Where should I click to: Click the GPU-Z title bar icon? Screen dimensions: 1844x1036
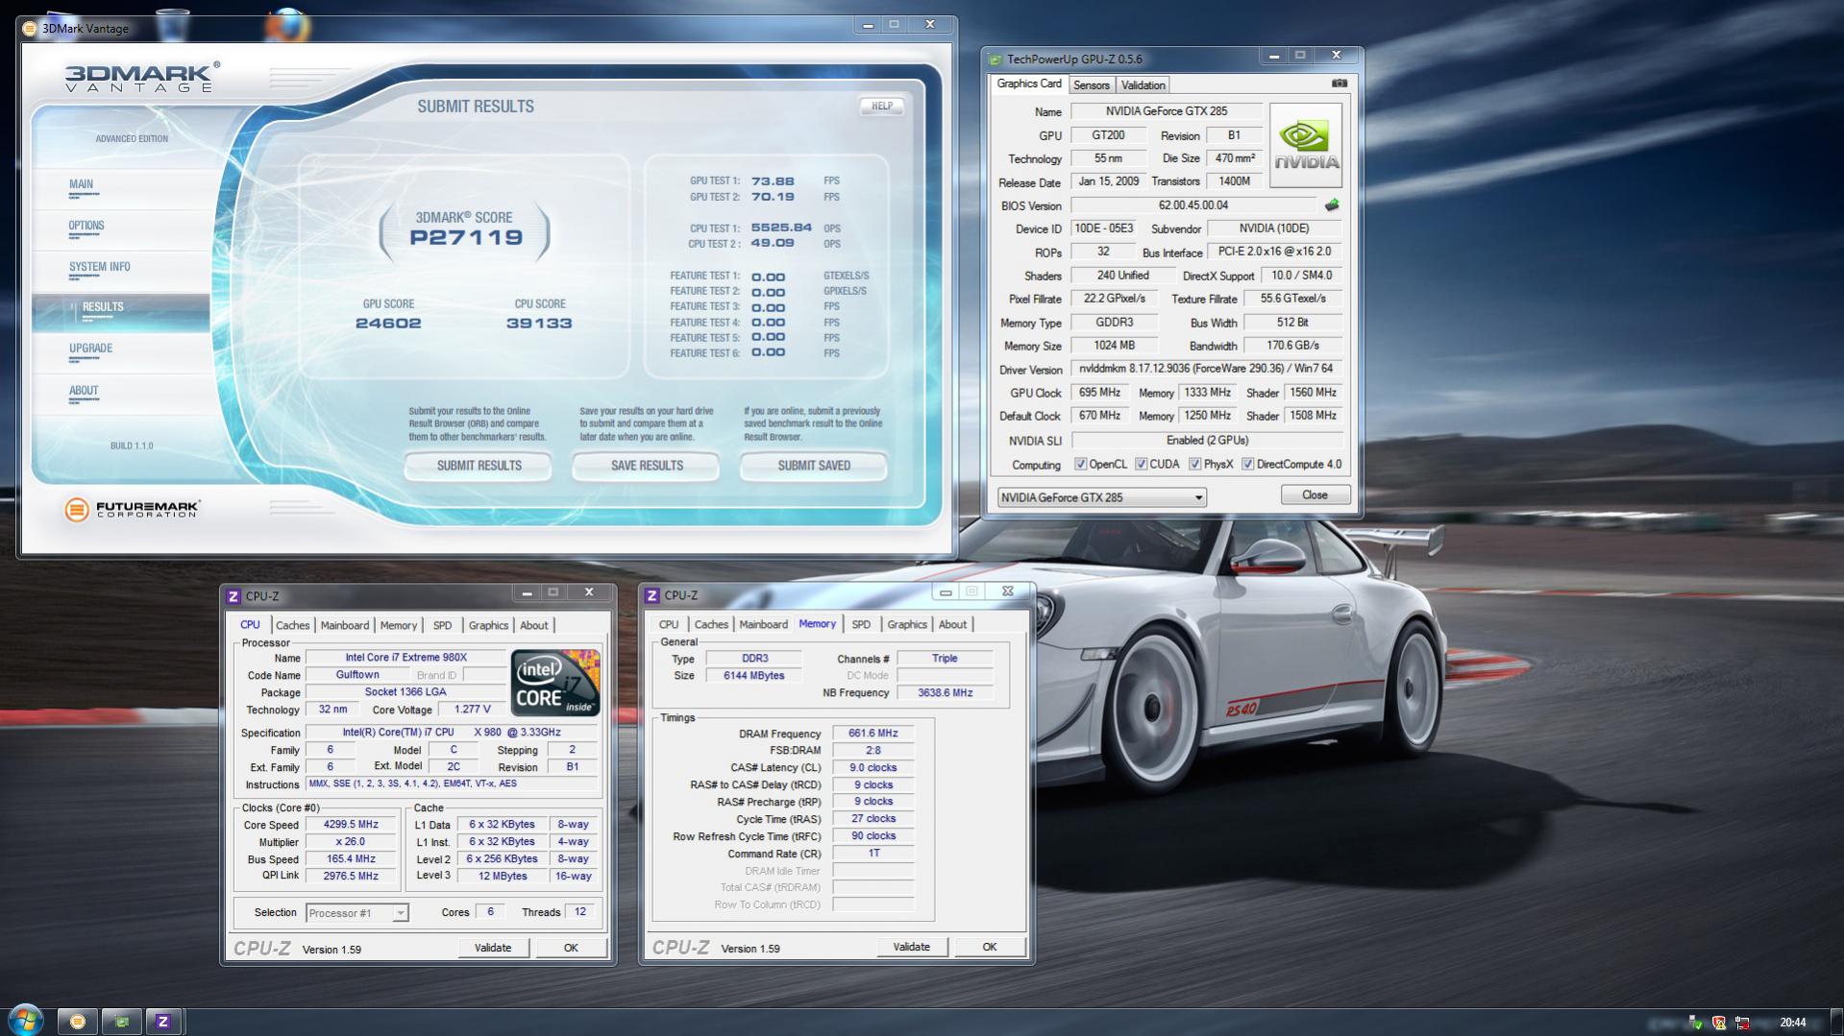pyautogui.click(x=996, y=59)
